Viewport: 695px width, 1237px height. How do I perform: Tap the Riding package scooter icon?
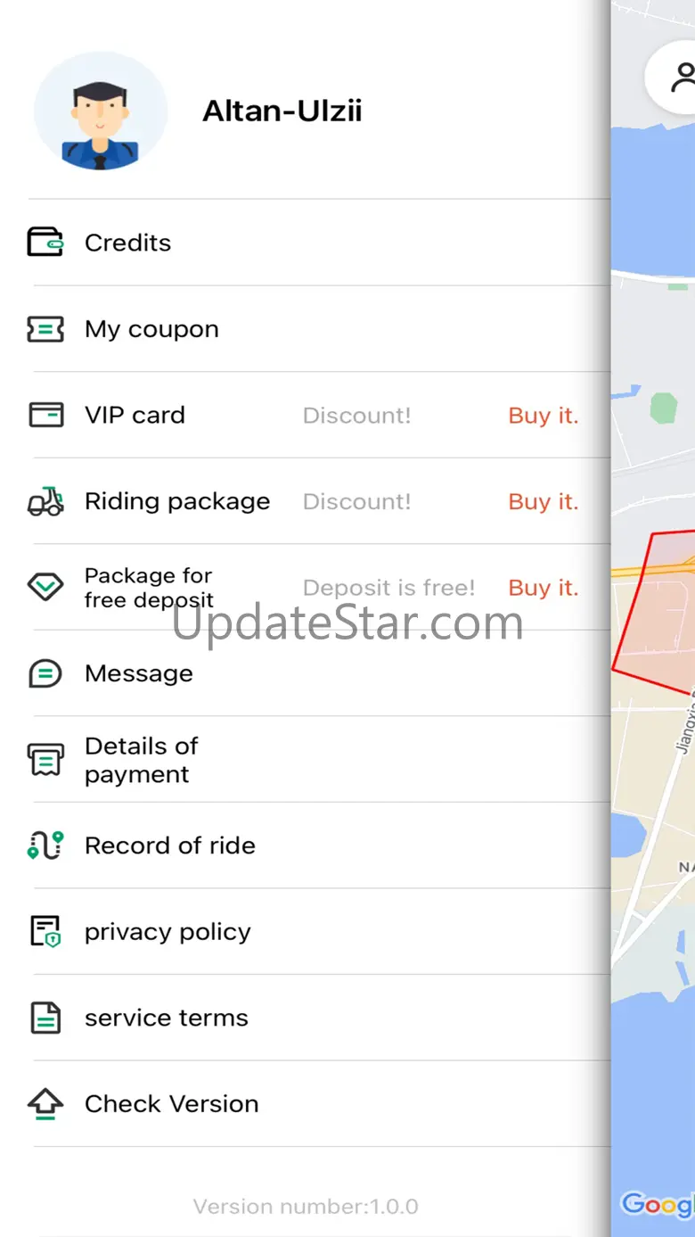45,501
